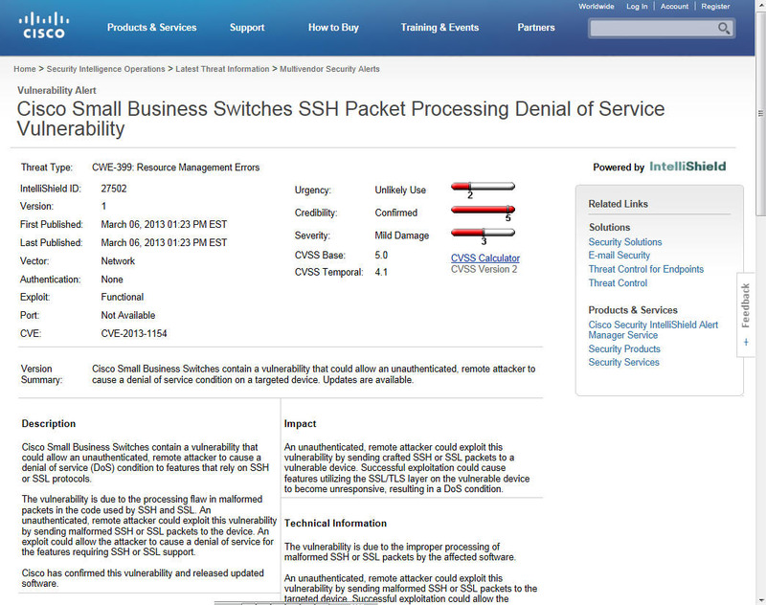Click the Register link
The width and height of the screenshot is (766, 605).
pos(715,7)
